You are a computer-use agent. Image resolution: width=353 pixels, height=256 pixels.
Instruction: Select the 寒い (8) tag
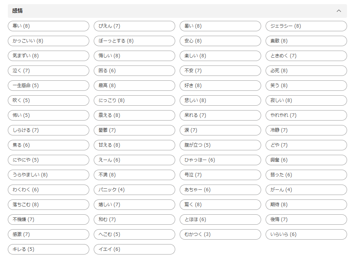48,26
